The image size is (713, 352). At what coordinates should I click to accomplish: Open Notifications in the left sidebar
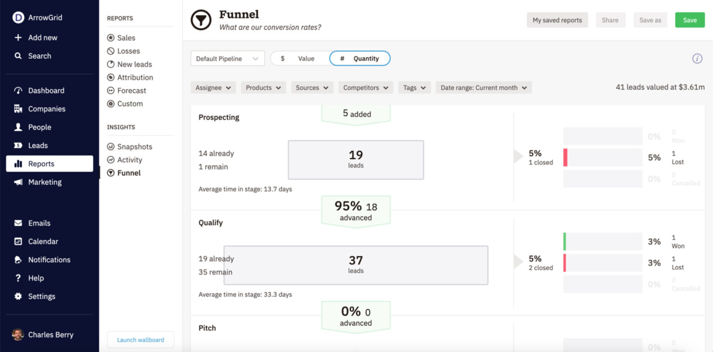pos(49,260)
